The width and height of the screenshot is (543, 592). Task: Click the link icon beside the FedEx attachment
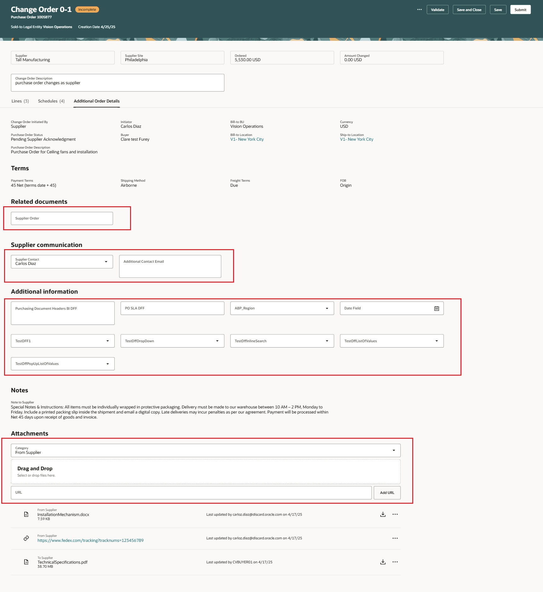coord(26,538)
